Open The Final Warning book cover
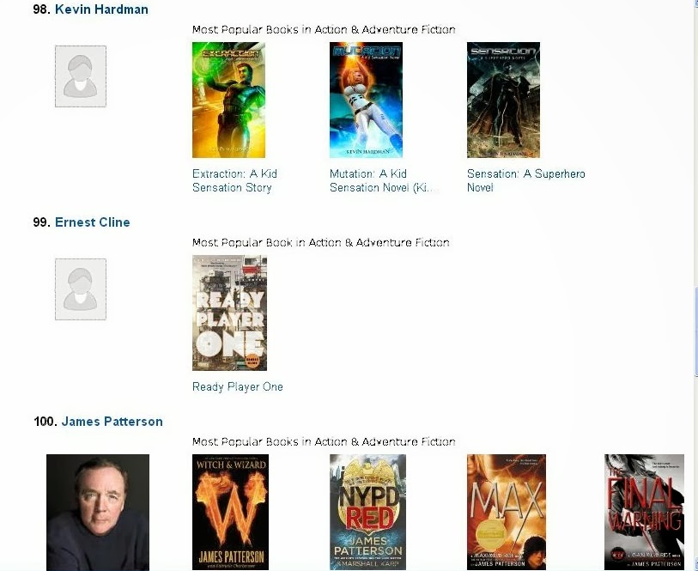The image size is (698, 571). point(644,513)
